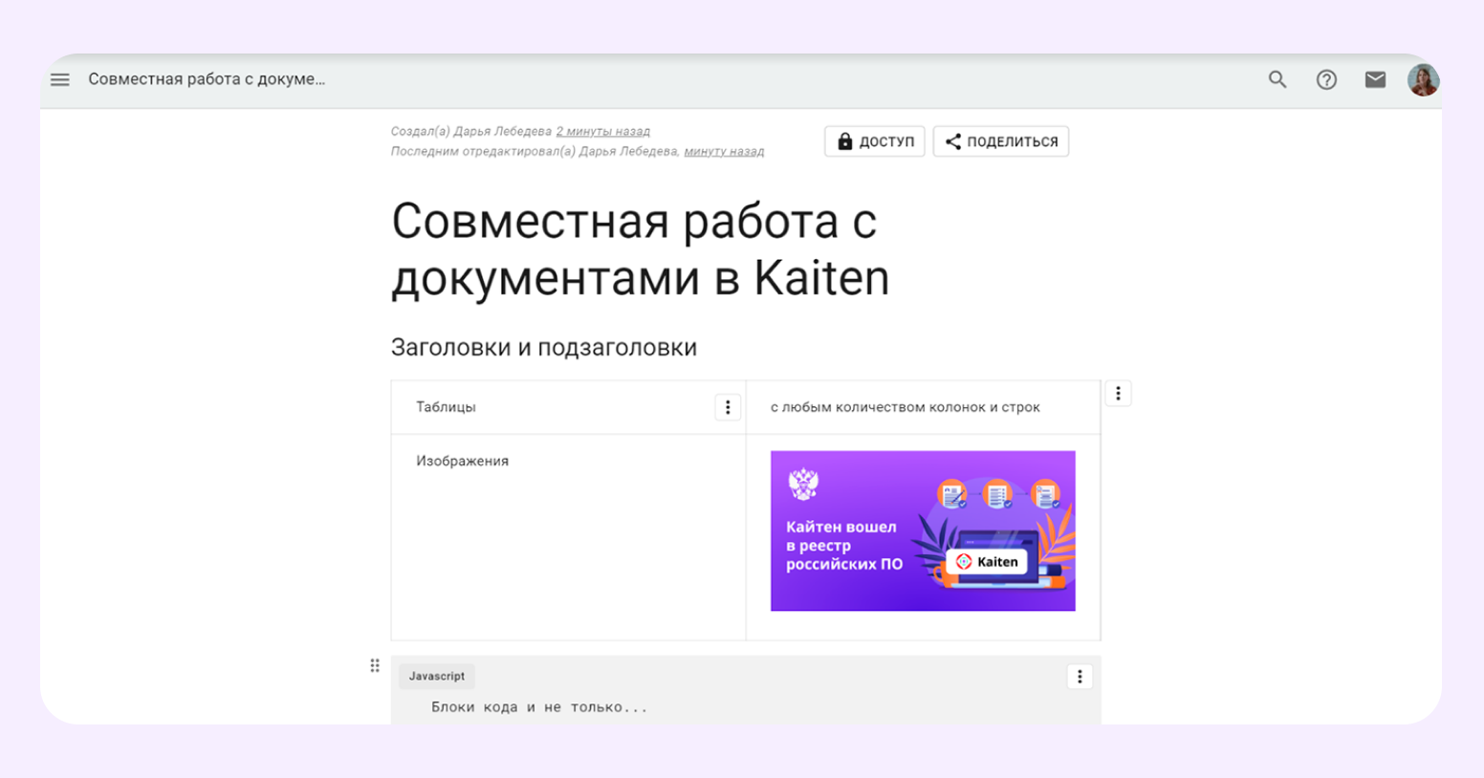Image resolution: width=1484 pixels, height=778 pixels.
Task: Click the Kaiten banner image in the table
Action: click(x=923, y=530)
